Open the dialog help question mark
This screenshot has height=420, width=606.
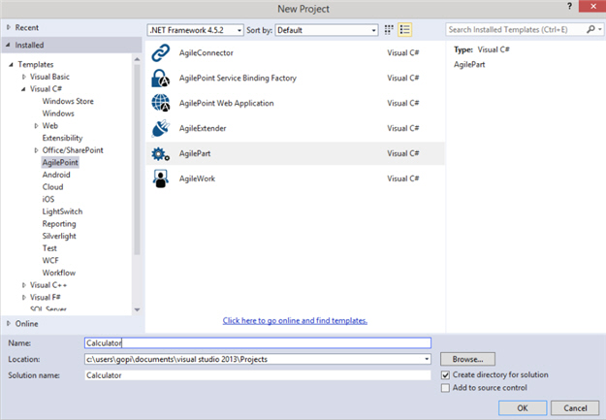point(569,6)
